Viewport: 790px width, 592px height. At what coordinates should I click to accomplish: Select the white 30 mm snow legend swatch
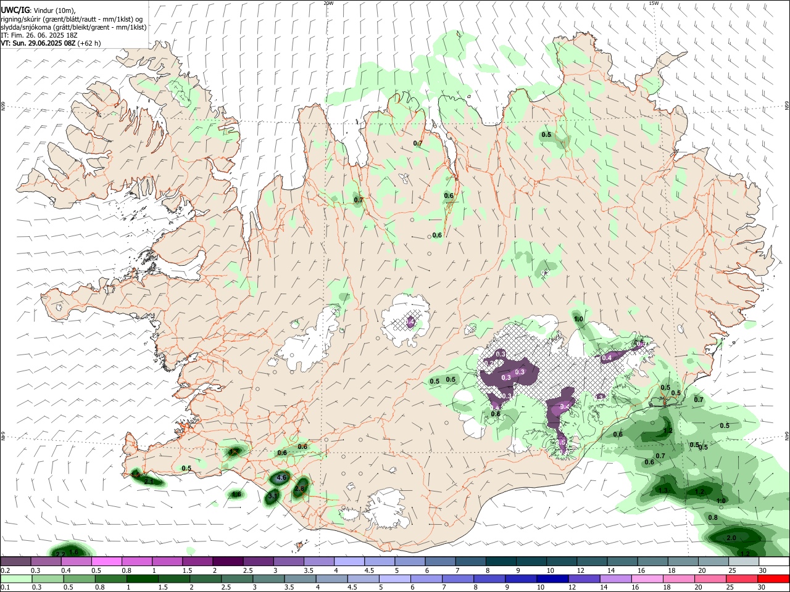coord(774,562)
